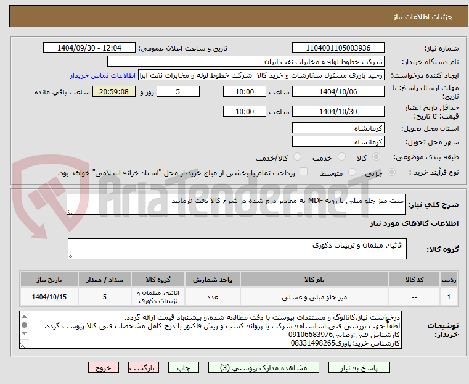The width and height of the screenshot is (469, 384).
Task: Click the استان محل تحویل field
Action: [x=338, y=128]
